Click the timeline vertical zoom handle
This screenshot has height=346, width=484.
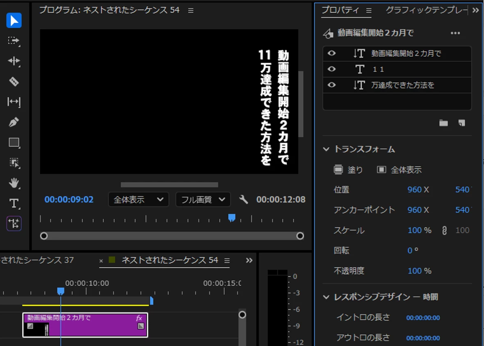click(x=242, y=315)
